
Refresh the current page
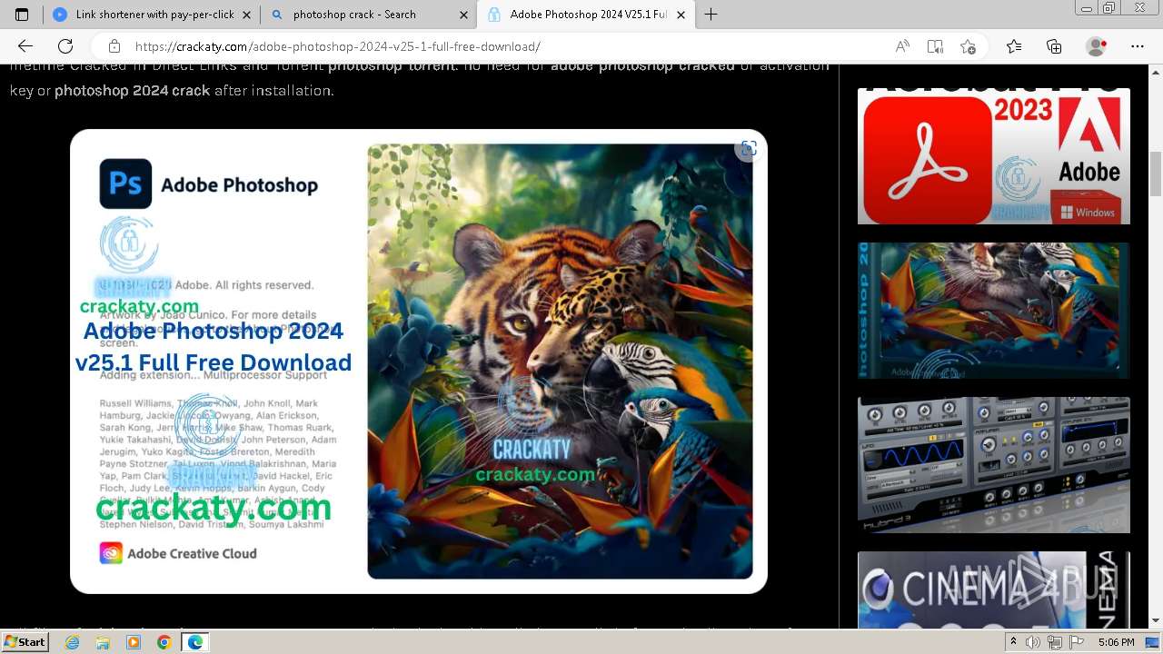coord(65,46)
